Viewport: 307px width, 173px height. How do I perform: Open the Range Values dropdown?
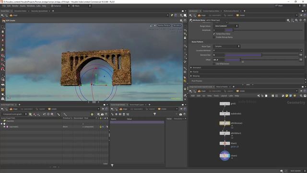tap(225, 26)
